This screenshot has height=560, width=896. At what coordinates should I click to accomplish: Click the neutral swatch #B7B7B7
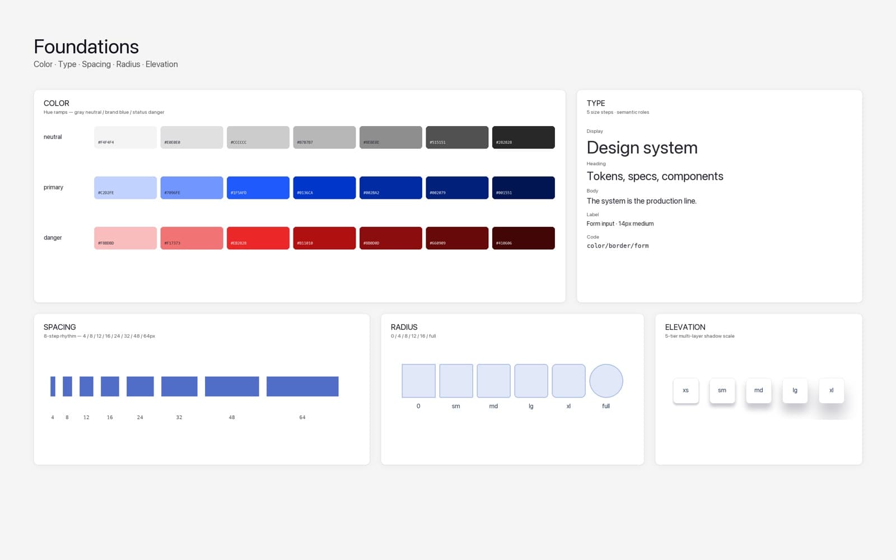324,137
